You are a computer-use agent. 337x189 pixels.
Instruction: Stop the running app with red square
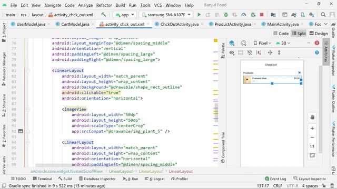(262, 15)
